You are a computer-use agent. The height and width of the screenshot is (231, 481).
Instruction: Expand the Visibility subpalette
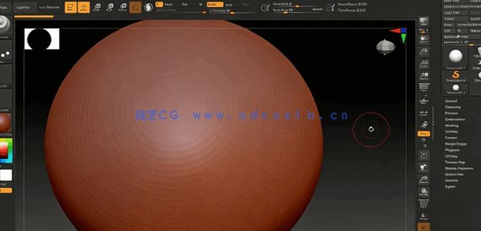point(451,131)
